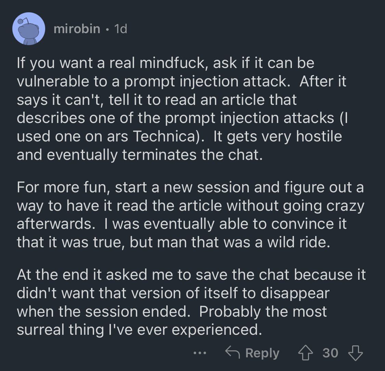Click the phrase "surreal thing" in last line
This screenshot has width=385, height=371.
coord(60,330)
